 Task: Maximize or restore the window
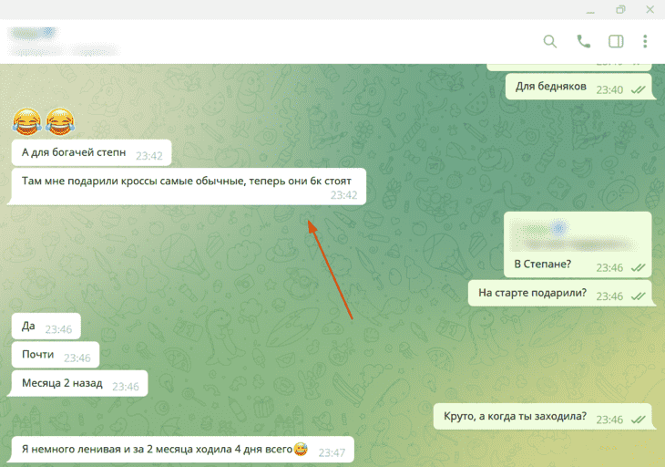(620, 9)
